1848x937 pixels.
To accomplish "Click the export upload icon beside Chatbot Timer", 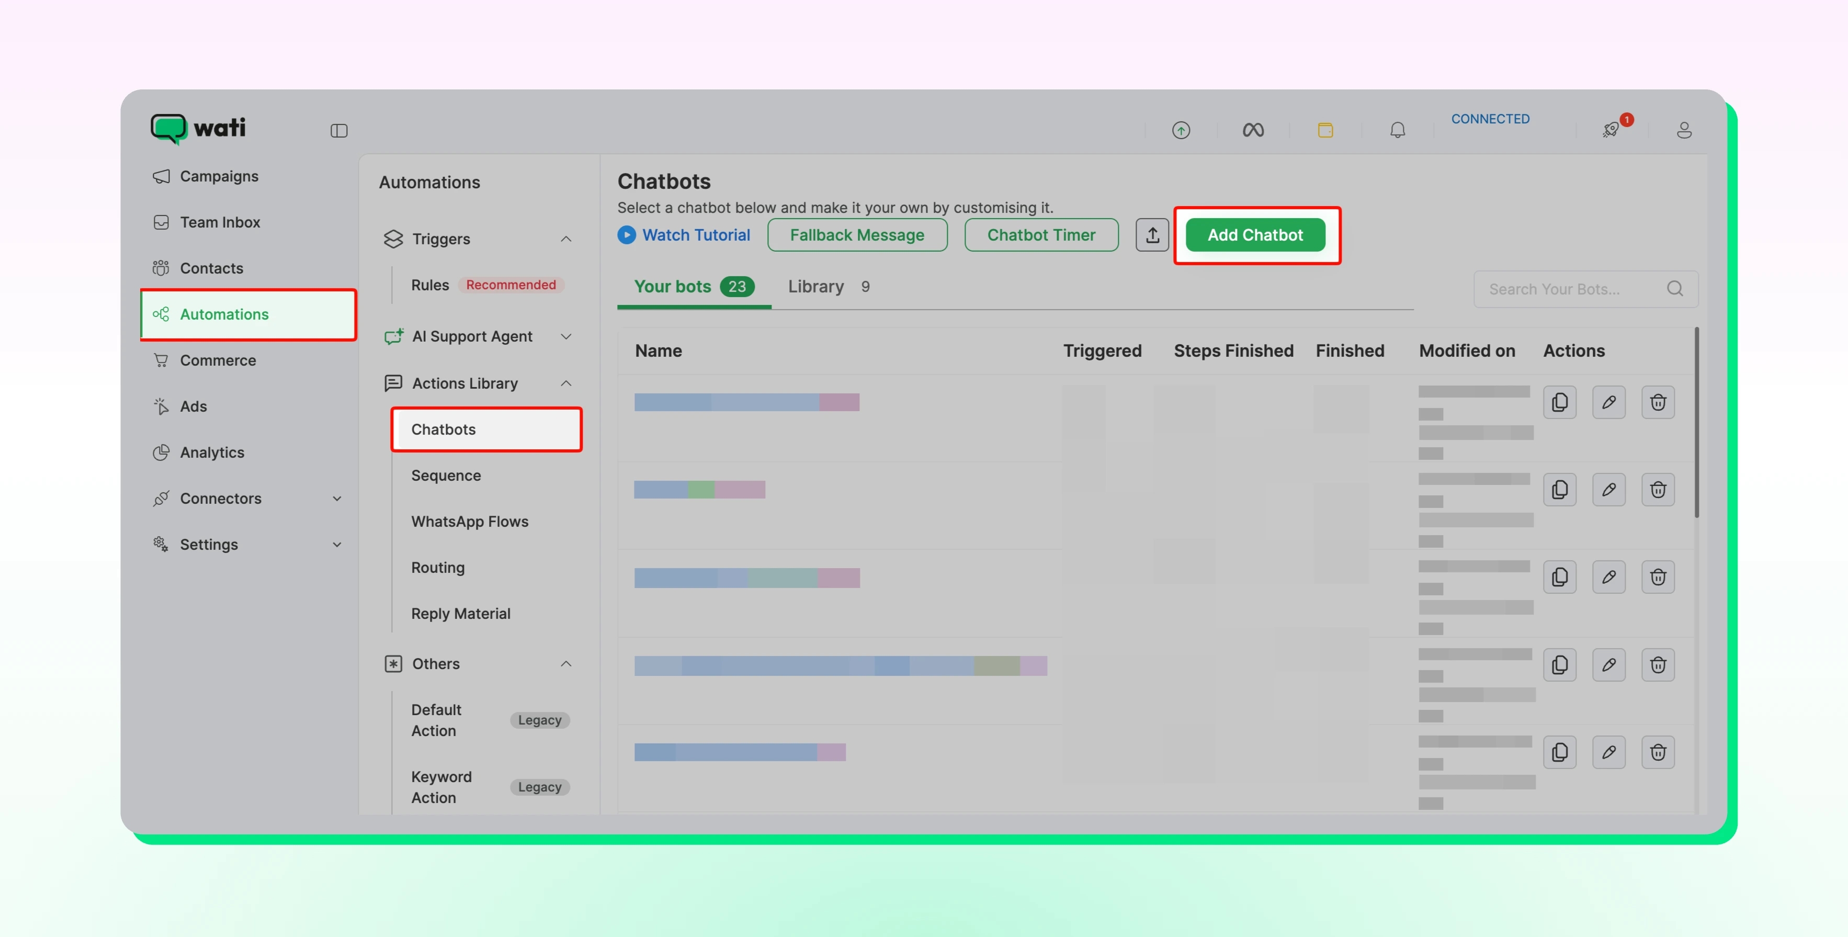I will (1152, 234).
